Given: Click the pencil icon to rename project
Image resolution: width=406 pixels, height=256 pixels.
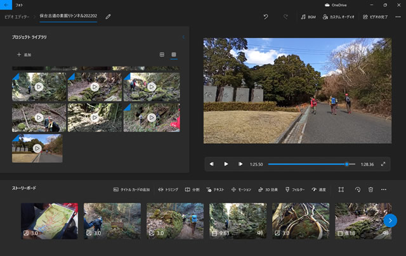Looking at the screenshot, I should [x=108, y=16].
